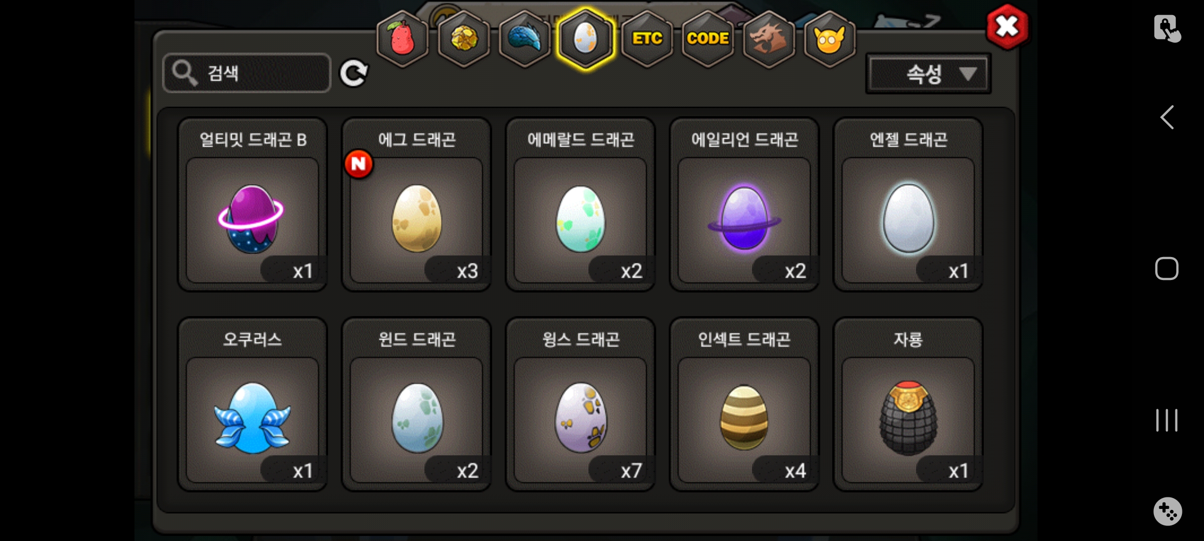Screen dimensions: 1204x541
Task: Switch to the CODE tab
Action: (x=708, y=39)
